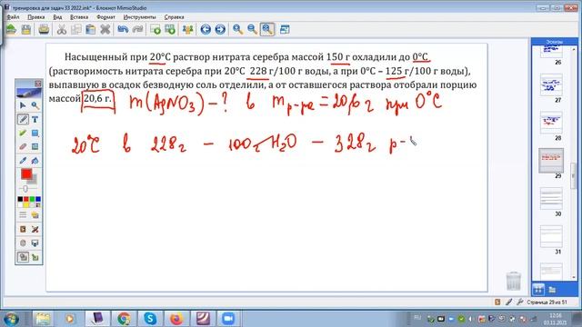Go to next page with right arrow
This screenshot has height=327, width=582.
(x=220, y=29)
